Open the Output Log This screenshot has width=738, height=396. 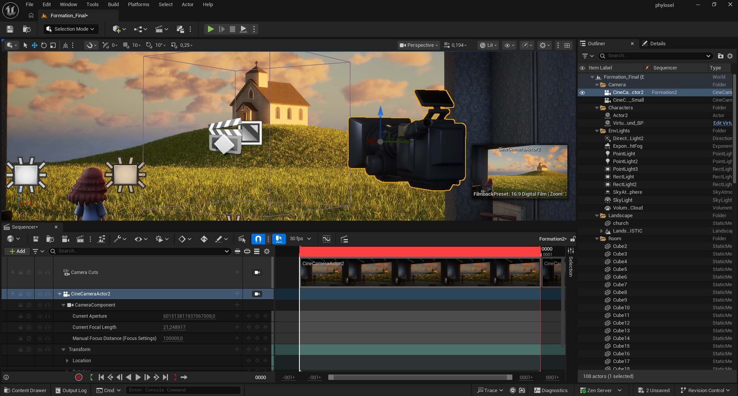point(71,390)
